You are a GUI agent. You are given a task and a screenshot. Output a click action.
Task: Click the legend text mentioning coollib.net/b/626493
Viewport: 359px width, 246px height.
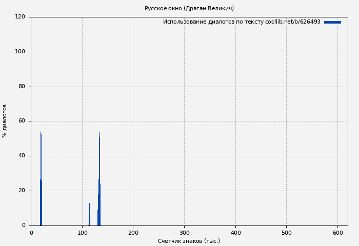click(x=241, y=22)
